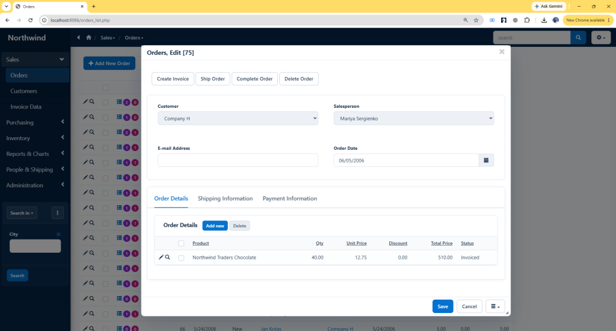Image resolution: width=616 pixels, height=331 pixels.
Task: Open the Search in dropdown
Action: (22, 212)
